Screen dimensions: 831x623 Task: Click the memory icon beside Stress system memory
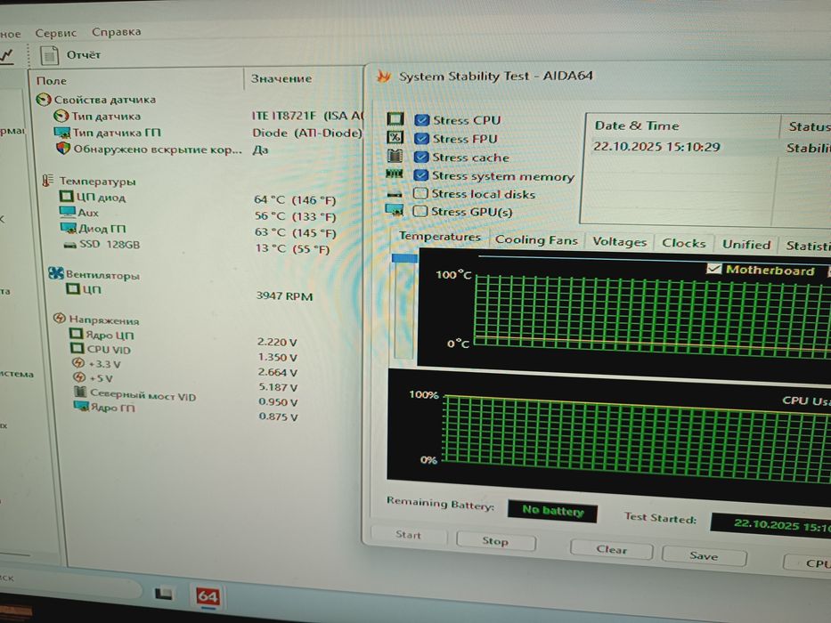(395, 174)
